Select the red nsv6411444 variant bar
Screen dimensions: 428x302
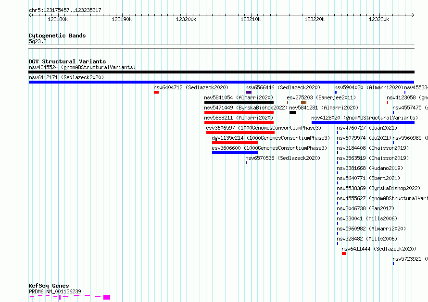tap(344, 254)
